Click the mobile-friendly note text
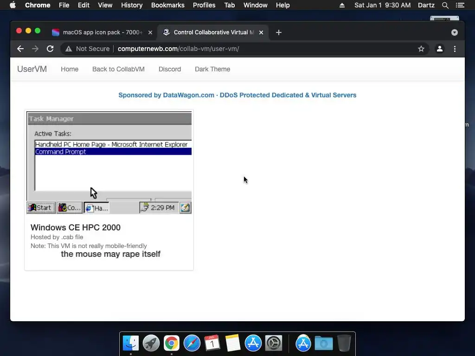Screen dimensions: 475x356 click(89, 246)
